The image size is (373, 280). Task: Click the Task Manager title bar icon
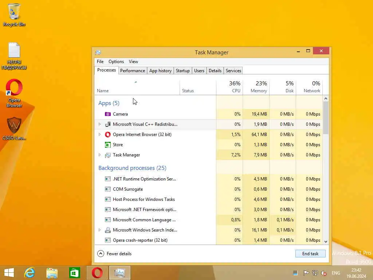pyautogui.click(x=98, y=52)
